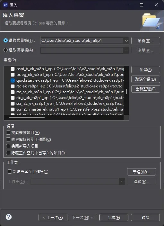This screenshot has width=164, height=226.
Task: Click 重新整理 refresh button
Action: (x=146, y=89)
